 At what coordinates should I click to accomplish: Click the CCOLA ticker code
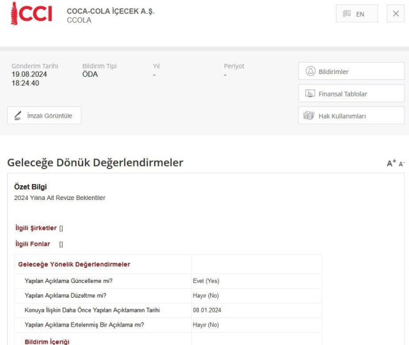point(79,20)
